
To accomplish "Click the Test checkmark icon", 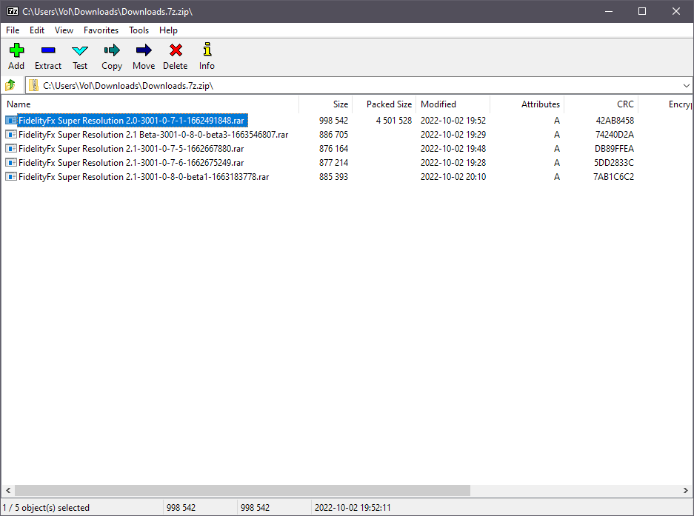I will (80, 50).
